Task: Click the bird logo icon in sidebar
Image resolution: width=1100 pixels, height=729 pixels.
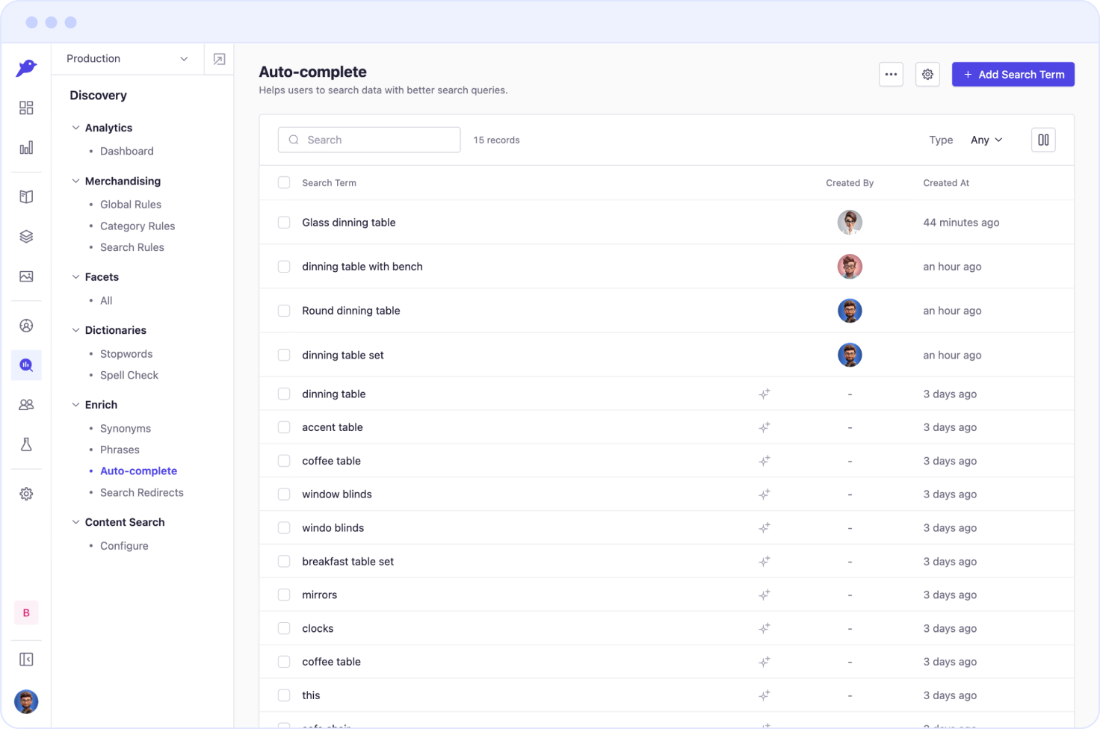Action: (x=26, y=68)
